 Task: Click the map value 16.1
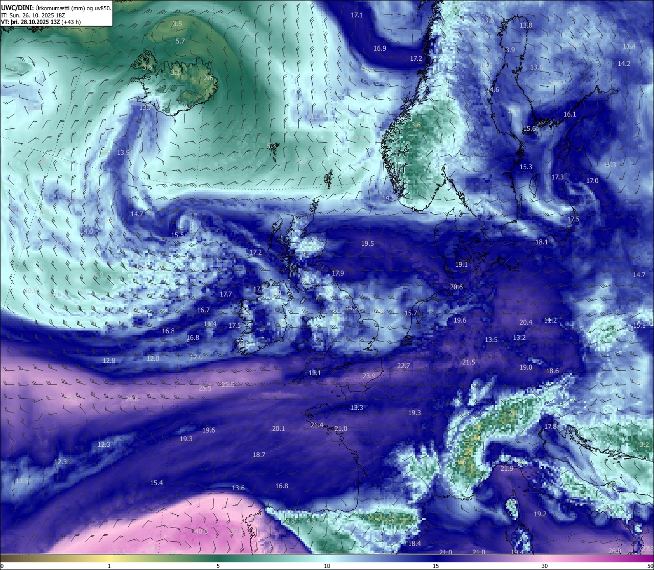coord(570,115)
